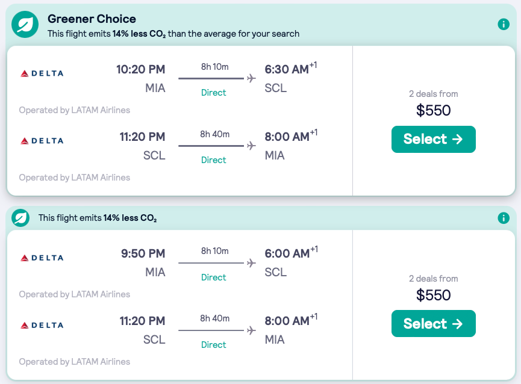Click Delta logo on 9:50 PM flight
The width and height of the screenshot is (521, 384).
tap(42, 258)
